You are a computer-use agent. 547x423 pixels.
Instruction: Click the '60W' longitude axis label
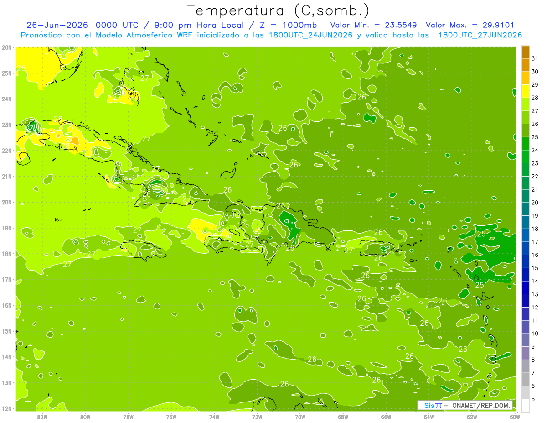[x=515, y=417]
